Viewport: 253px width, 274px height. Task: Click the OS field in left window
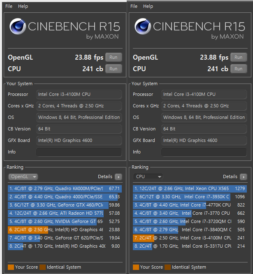click(x=79, y=117)
